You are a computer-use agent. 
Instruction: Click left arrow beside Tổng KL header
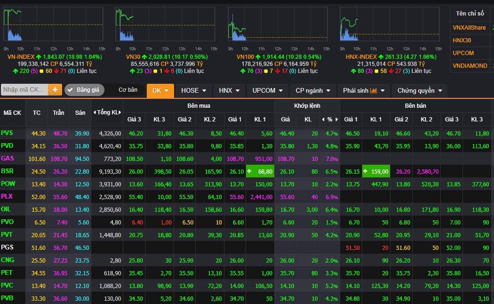[95, 112]
